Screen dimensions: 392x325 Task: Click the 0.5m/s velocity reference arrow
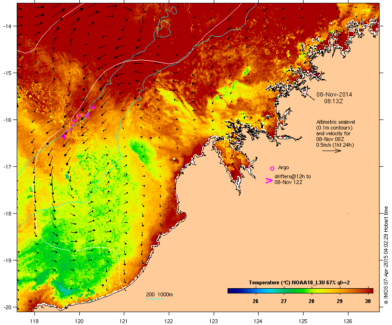[x=331, y=151]
